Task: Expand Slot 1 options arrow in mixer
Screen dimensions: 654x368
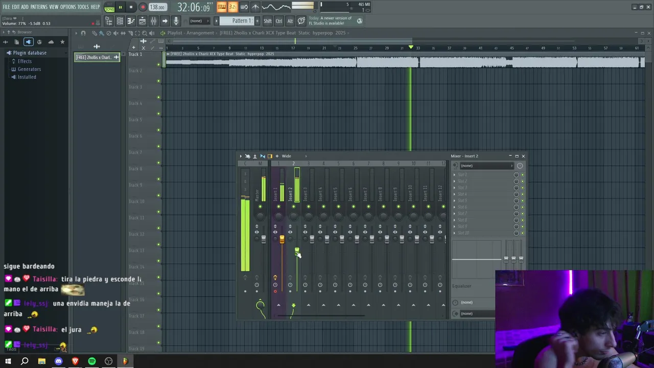Action: click(x=454, y=175)
